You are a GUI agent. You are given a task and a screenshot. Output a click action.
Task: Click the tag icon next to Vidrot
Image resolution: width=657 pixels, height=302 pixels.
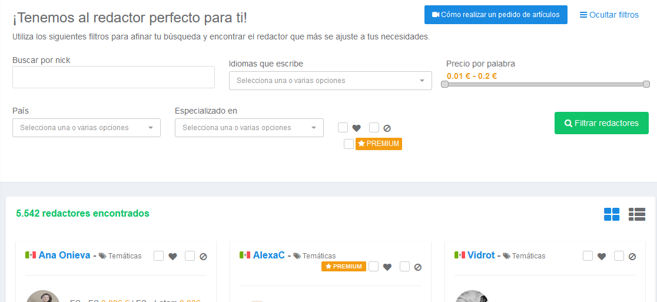[x=506, y=255]
